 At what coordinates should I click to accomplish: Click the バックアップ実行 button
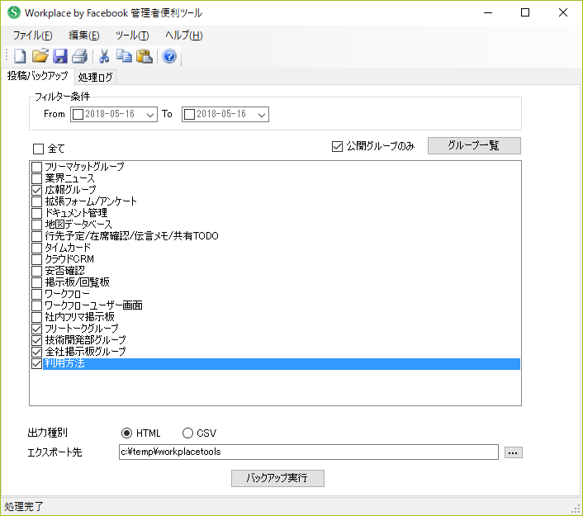point(277,478)
